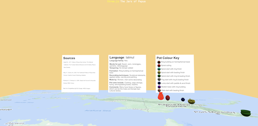258x126 pixels.
Task: Click the green sphere for Spiral start with ring & beating
Action: 159,76
